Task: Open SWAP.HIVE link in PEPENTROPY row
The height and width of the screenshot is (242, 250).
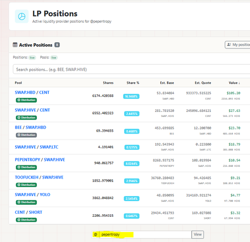Action: click(x=54, y=160)
